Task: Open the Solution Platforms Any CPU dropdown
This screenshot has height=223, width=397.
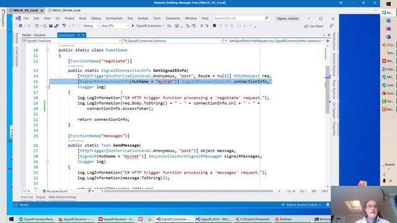Action: pos(115,26)
